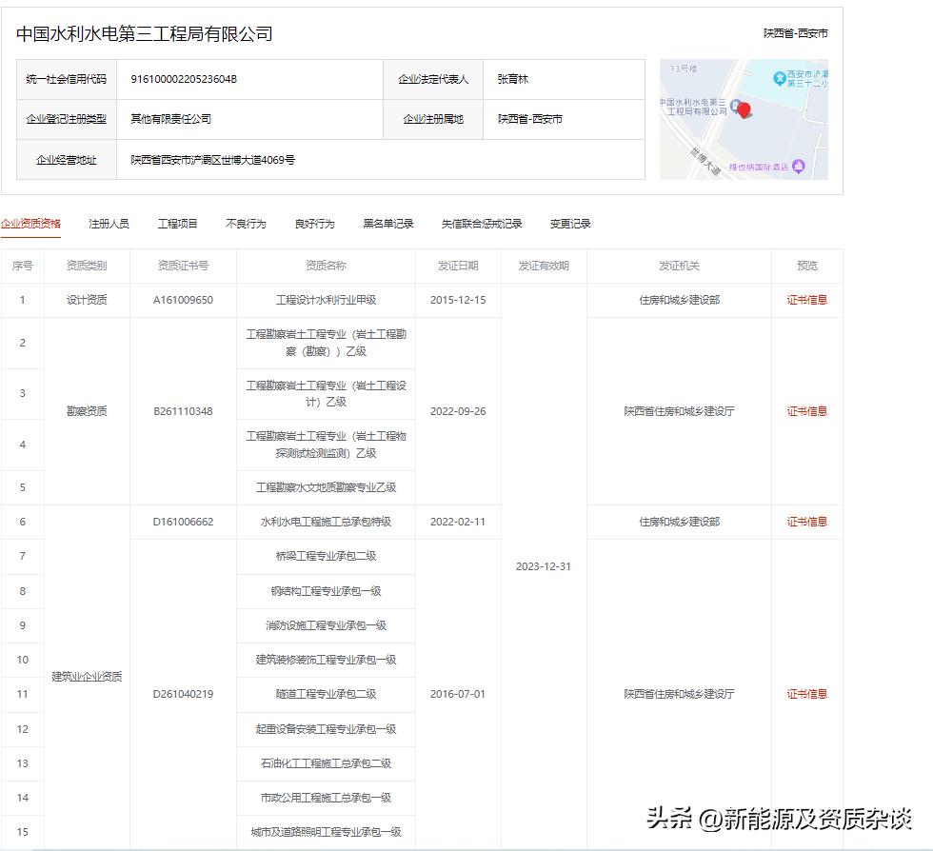Open 证书信息 for certificate A161009650

[x=805, y=299]
